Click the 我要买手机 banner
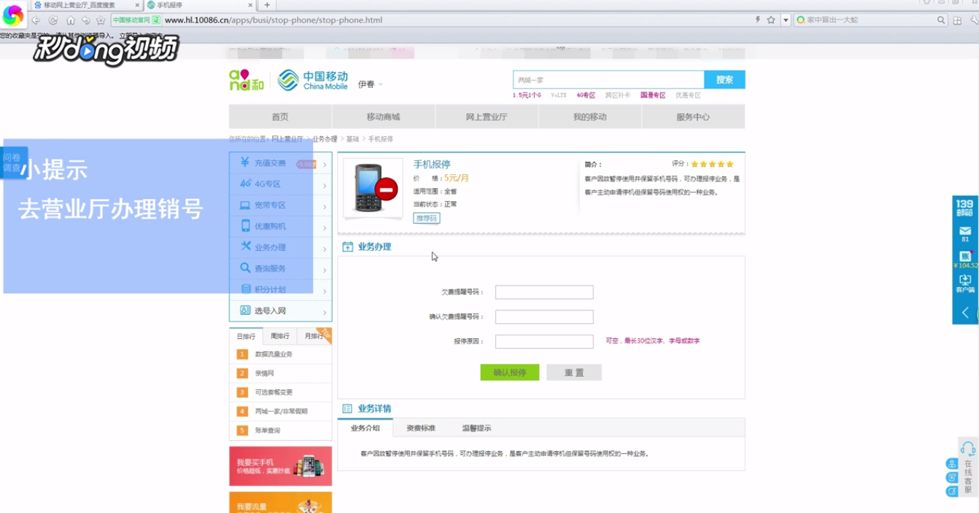Viewport: 979px width, 513px height. point(281,466)
